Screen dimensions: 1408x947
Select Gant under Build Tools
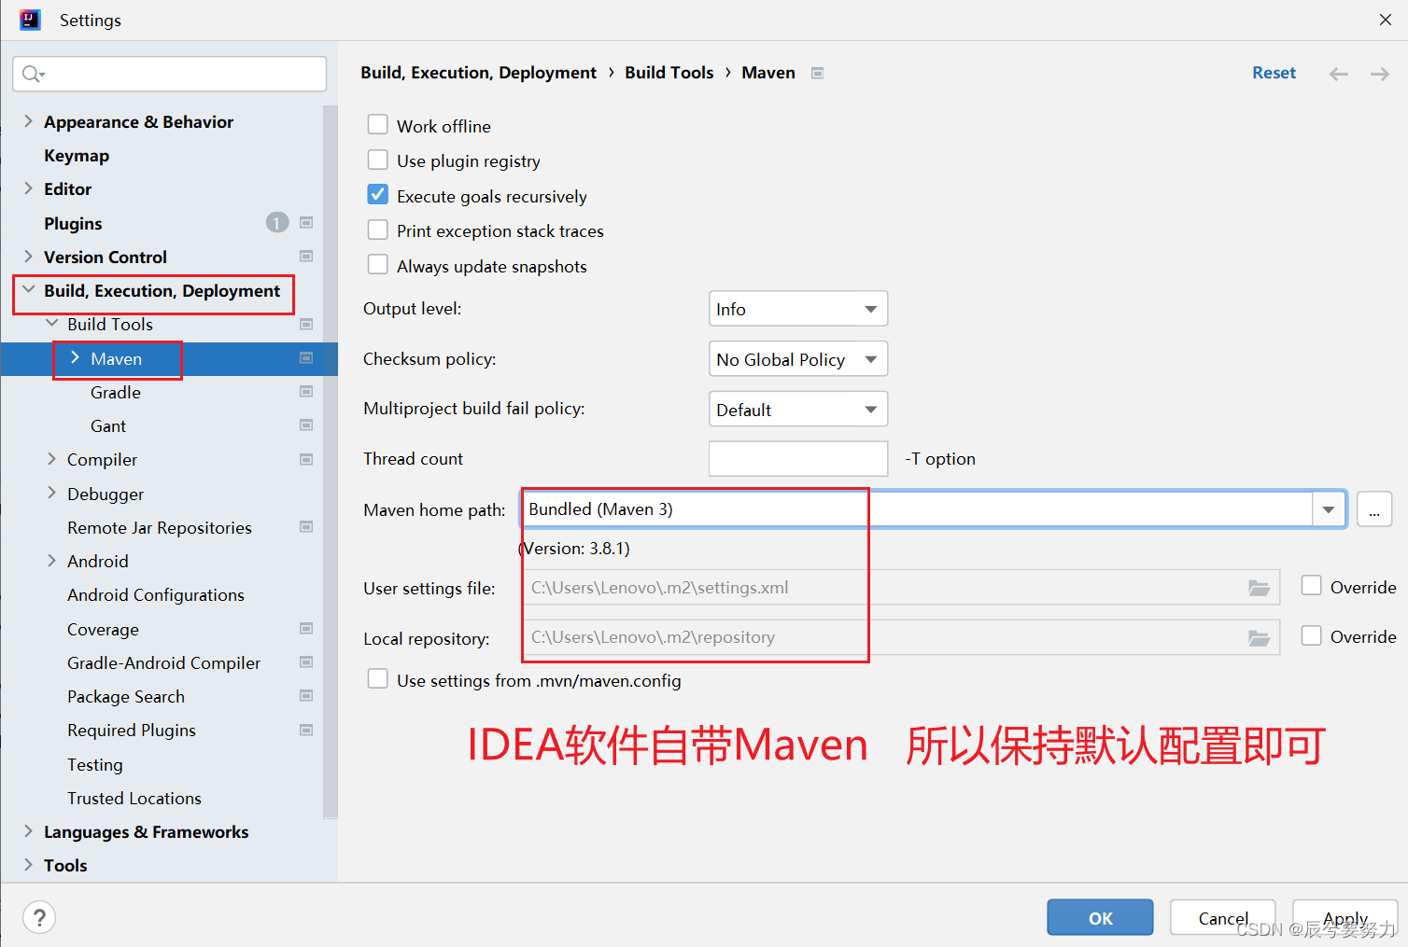pos(108,426)
